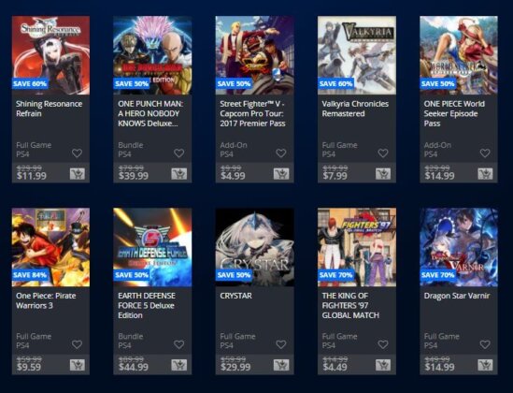Add Street Fighter V Premier Pass to cart
This screenshot has width=513, height=393.
(281, 174)
